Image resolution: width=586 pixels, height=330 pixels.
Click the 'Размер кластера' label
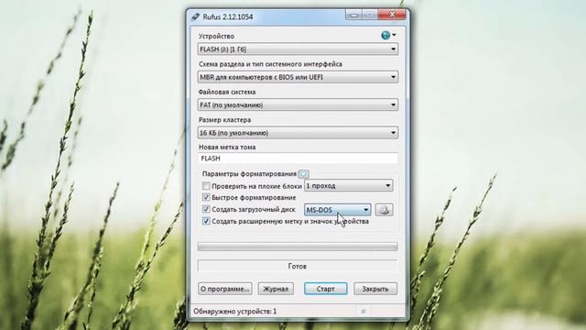[x=225, y=120]
